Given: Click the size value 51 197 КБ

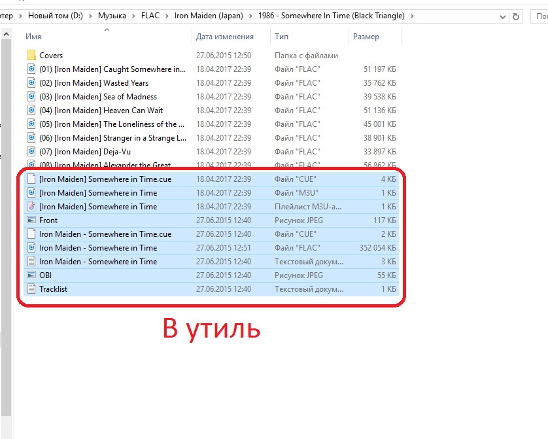Looking at the screenshot, I should (x=379, y=69).
